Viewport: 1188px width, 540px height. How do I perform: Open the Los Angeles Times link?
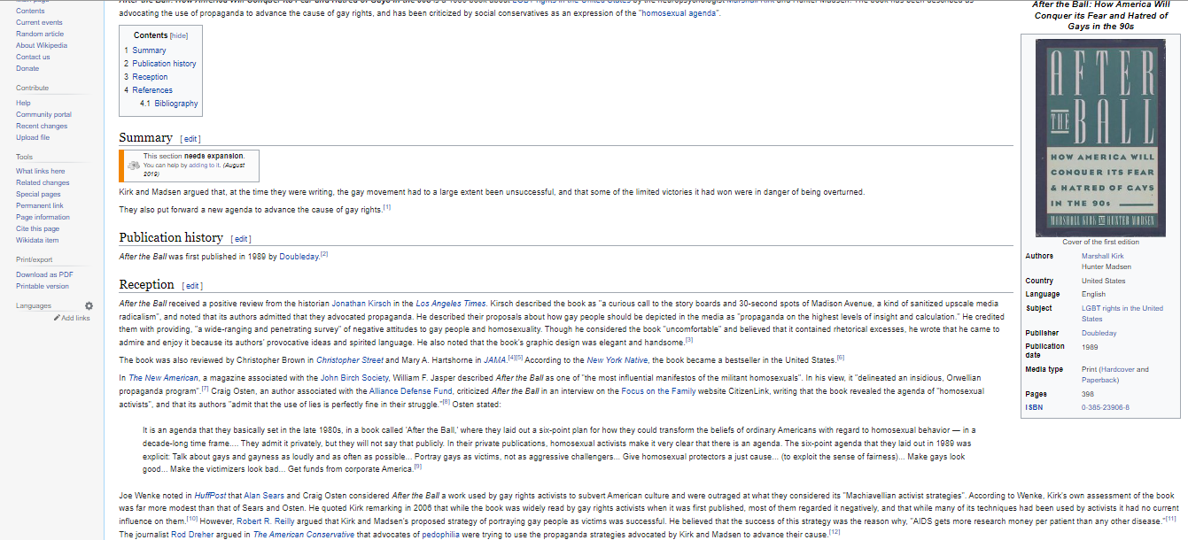click(452, 304)
